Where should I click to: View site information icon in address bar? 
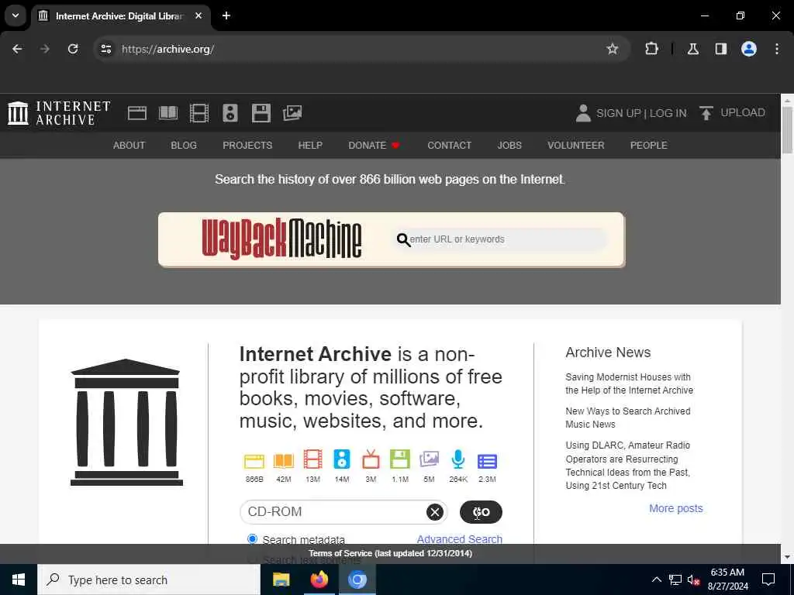tap(105, 49)
